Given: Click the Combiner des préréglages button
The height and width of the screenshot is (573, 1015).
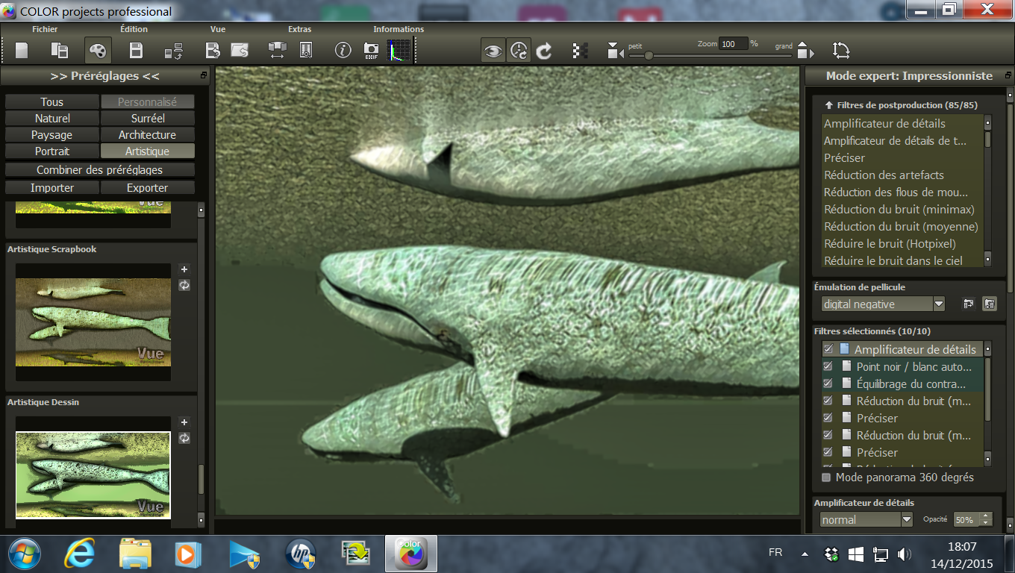Looking at the screenshot, I should (100, 170).
